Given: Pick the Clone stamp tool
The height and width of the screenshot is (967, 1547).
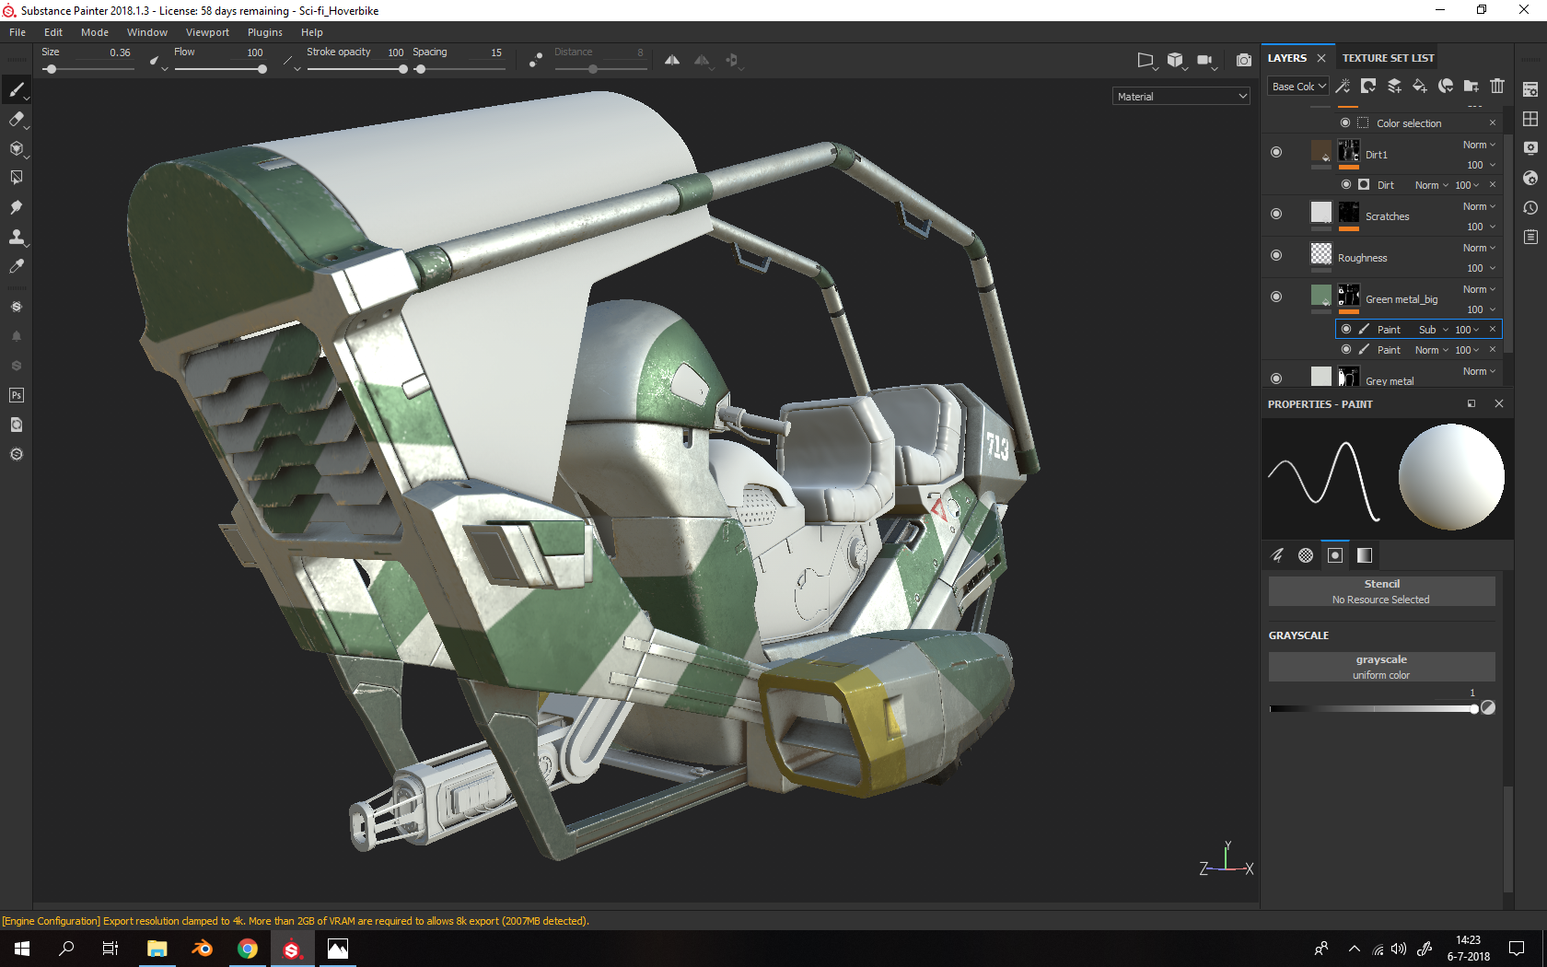Looking at the screenshot, I should point(16,237).
